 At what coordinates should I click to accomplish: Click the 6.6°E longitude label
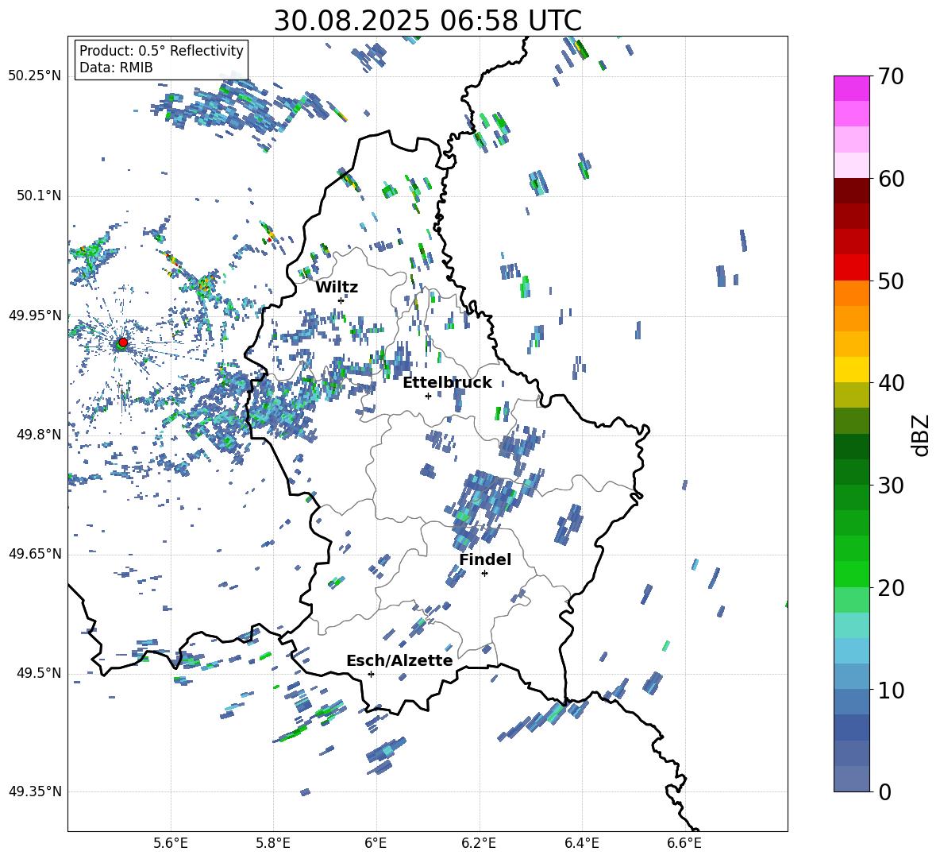(684, 843)
